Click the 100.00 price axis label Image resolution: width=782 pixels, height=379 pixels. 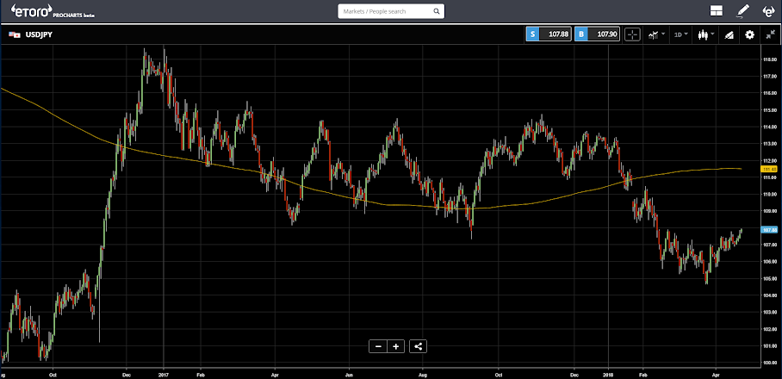(x=769, y=363)
